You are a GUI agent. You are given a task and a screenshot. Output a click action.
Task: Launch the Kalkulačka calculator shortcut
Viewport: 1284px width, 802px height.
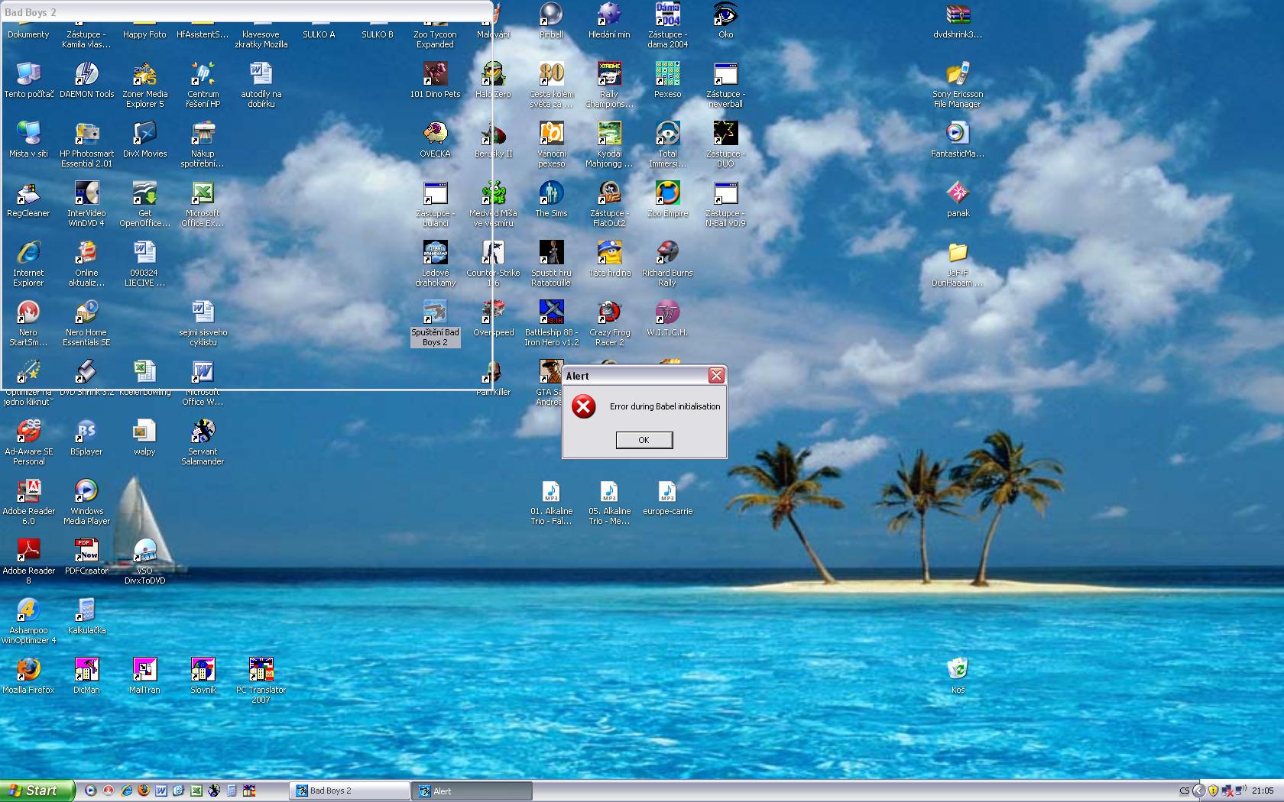tap(86, 610)
